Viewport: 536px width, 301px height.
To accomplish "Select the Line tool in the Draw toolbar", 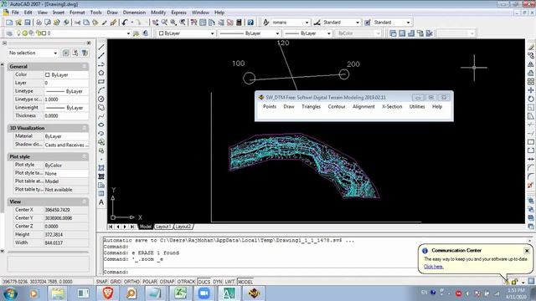I will pyautogui.click(x=101, y=47).
